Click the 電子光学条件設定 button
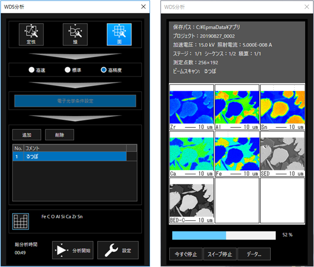314x267 pixels. (x=75, y=101)
